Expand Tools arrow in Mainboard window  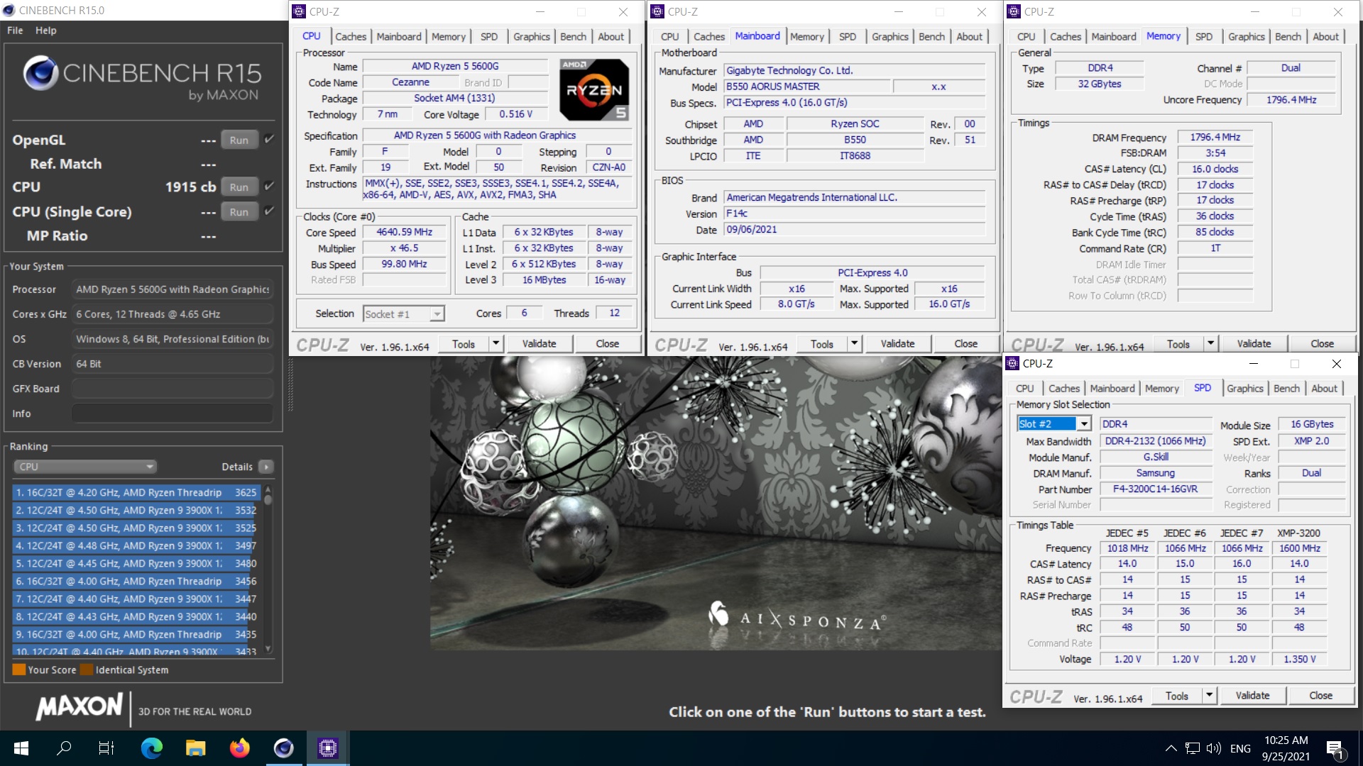pyautogui.click(x=855, y=343)
